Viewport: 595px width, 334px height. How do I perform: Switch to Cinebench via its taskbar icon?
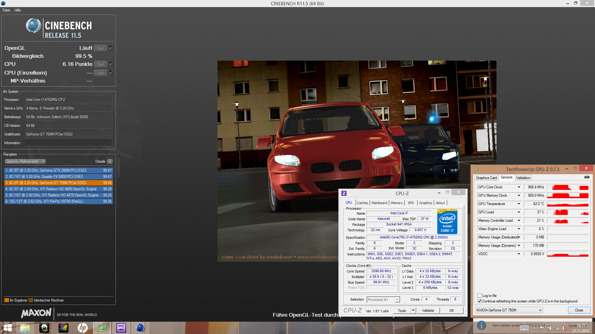140,328
